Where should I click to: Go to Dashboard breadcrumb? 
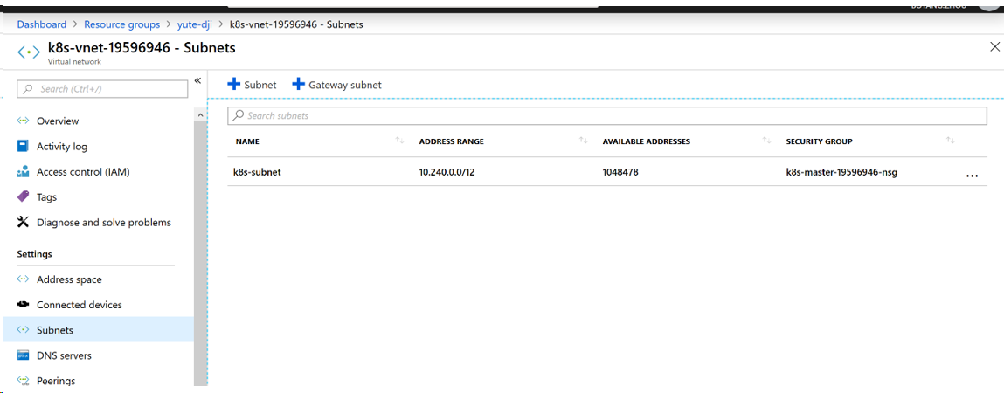click(x=42, y=24)
